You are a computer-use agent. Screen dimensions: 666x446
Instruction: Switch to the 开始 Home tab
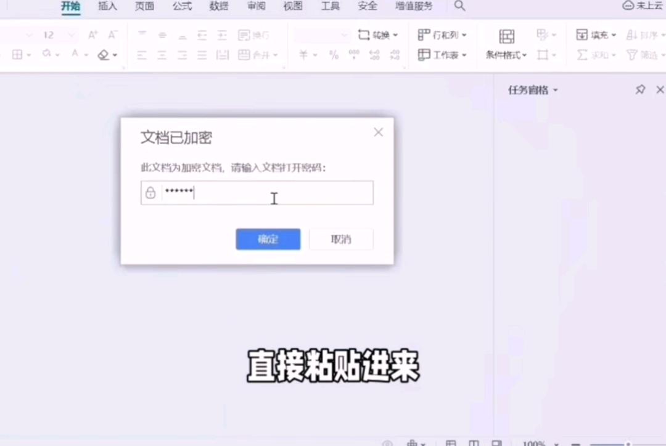pos(70,6)
